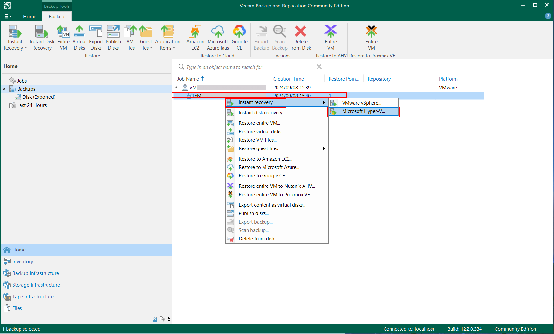
Task: Open the Home navigation pane
Action: tap(87, 250)
